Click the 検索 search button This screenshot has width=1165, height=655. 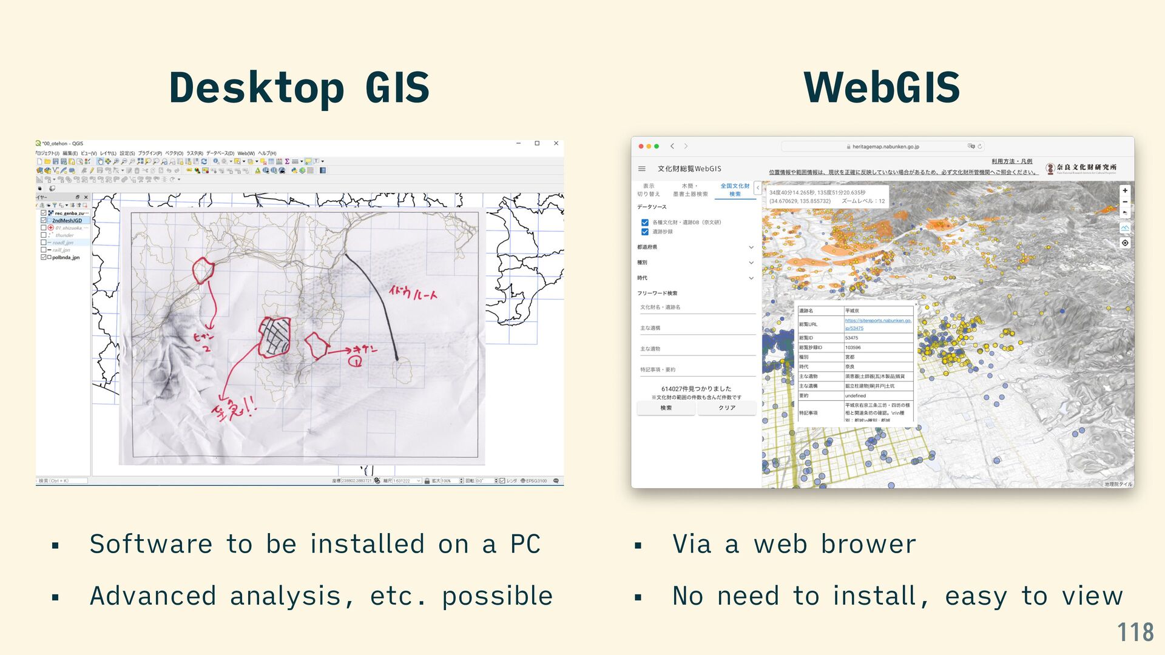(x=666, y=408)
